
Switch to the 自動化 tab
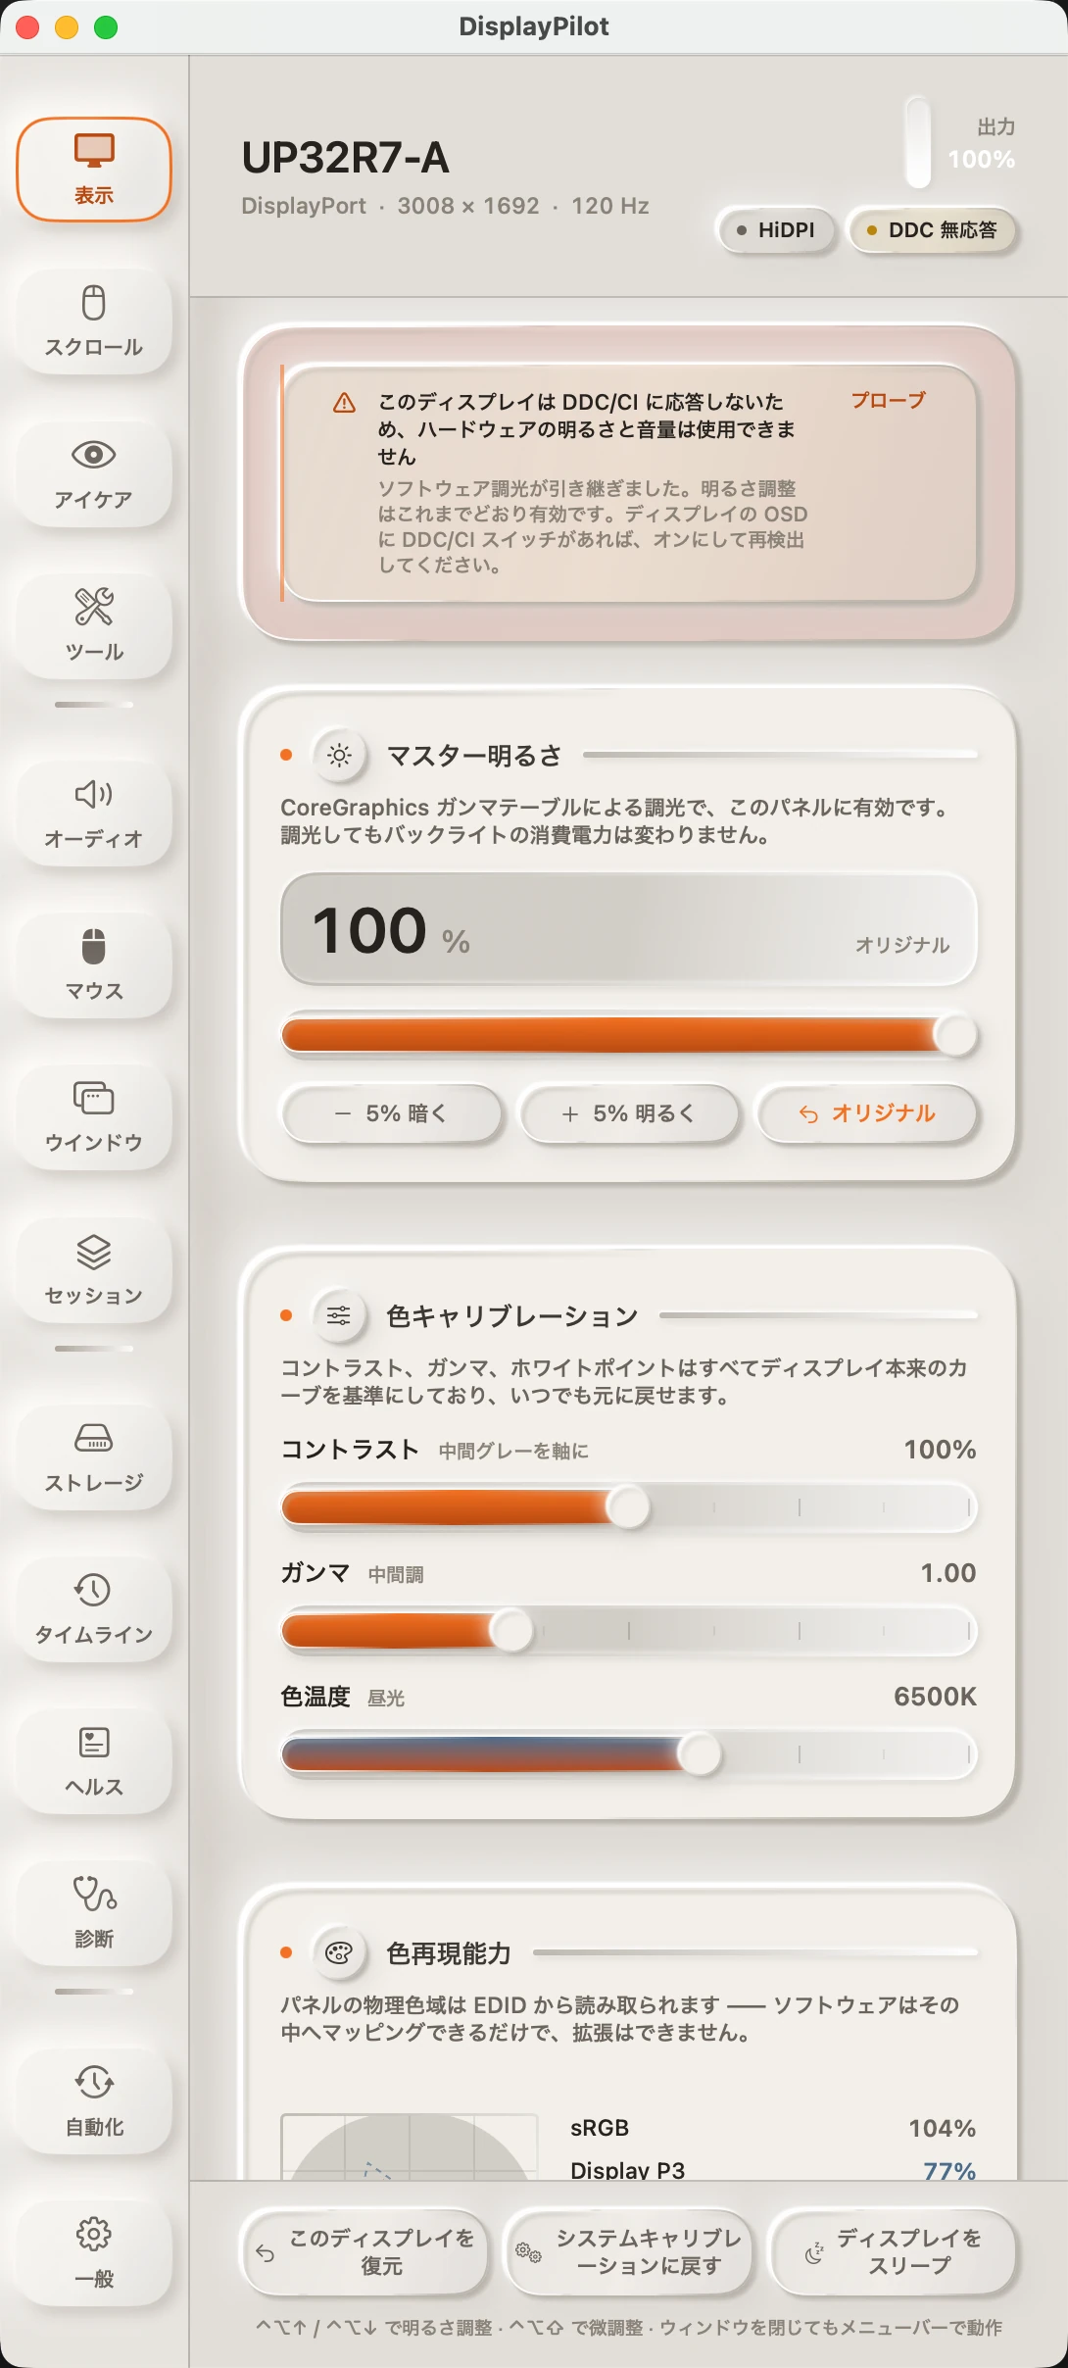[94, 2100]
